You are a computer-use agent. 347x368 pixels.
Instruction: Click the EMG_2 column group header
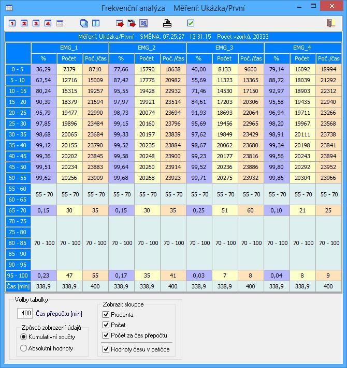148,48
